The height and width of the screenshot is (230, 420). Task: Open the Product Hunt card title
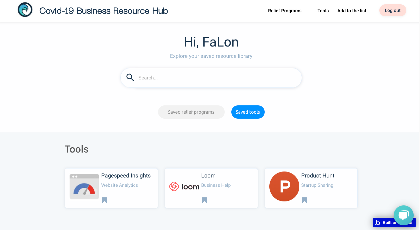[x=318, y=175]
